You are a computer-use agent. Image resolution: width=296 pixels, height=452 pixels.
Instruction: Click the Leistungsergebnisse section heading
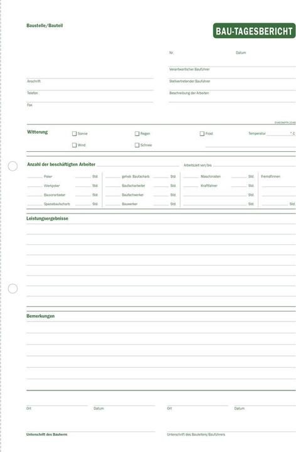pyautogui.click(x=47, y=218)
